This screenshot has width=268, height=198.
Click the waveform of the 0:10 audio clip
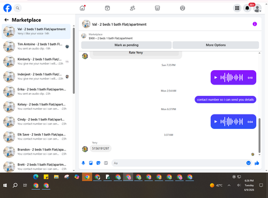[232, 78]
